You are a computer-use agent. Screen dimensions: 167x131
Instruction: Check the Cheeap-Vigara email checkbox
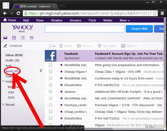[x=51, y=72]
